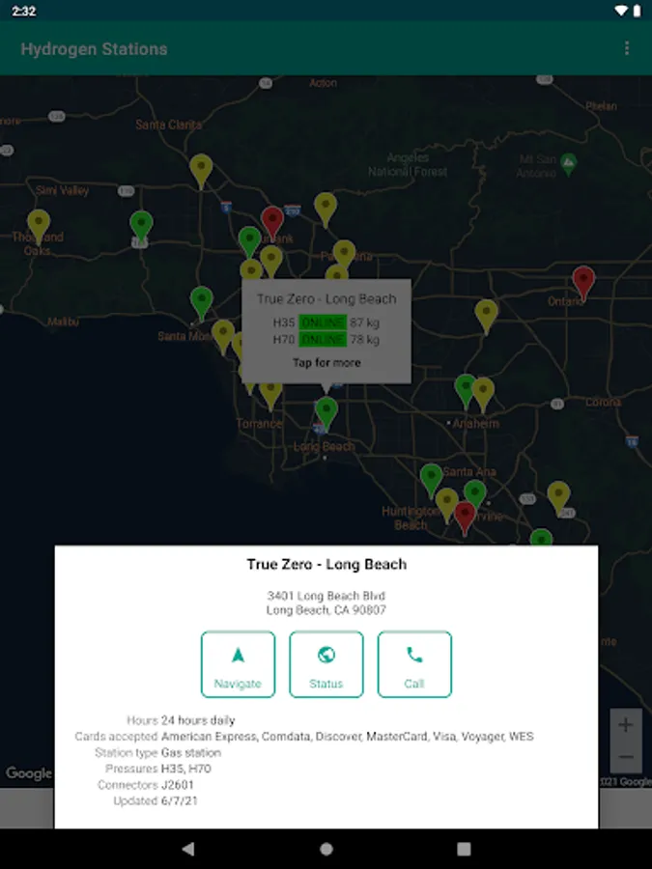Click the connector value 'J2601'
The height and width of the screenshot is (869, 652).
[x=178, y=785]
